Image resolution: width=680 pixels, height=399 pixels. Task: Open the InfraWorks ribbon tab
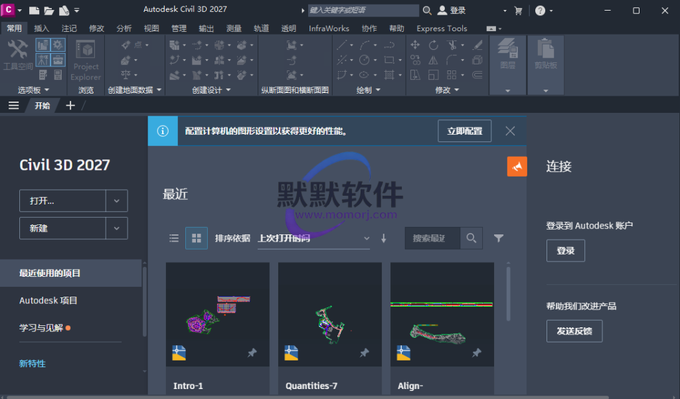(x=329, y=29)
